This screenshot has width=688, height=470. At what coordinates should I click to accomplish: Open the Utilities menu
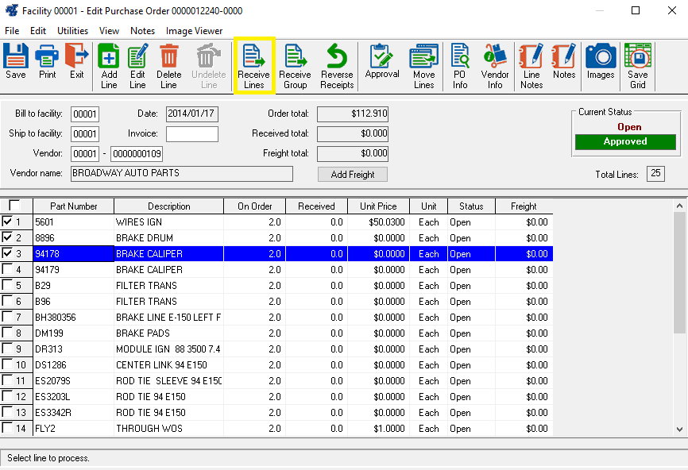pyautogui.click(x=72, y=31)
